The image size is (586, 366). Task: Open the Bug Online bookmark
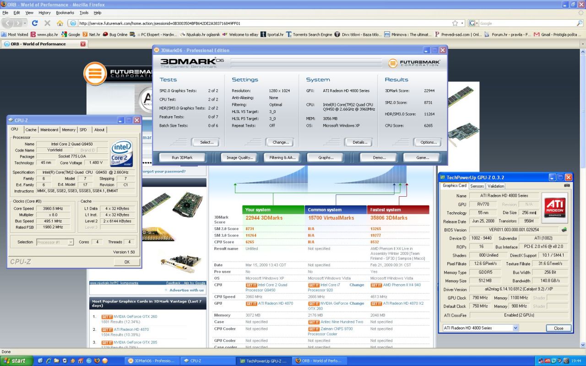tap(115, 34)
